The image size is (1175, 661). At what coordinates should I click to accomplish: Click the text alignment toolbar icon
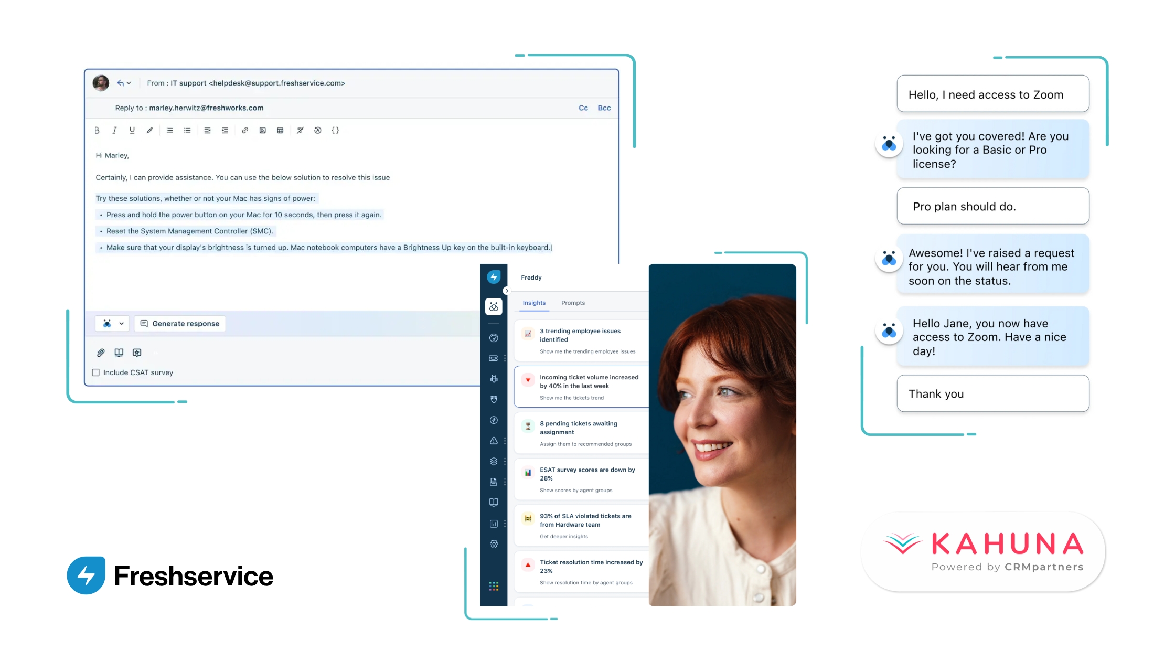click(x=207, y=131)
